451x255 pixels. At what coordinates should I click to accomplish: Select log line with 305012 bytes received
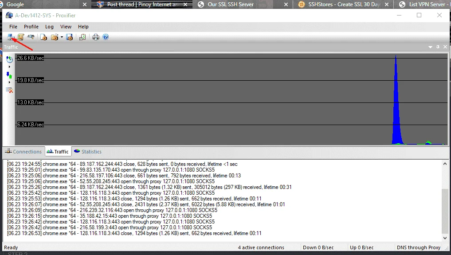pos(149,187)
